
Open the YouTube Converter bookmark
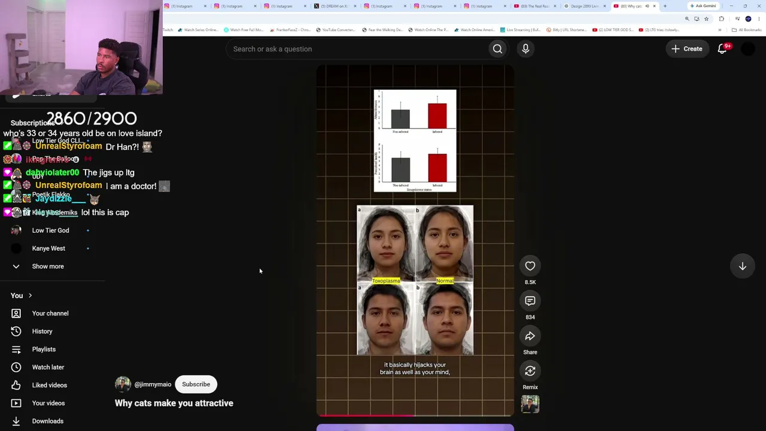tap(336, 30)
